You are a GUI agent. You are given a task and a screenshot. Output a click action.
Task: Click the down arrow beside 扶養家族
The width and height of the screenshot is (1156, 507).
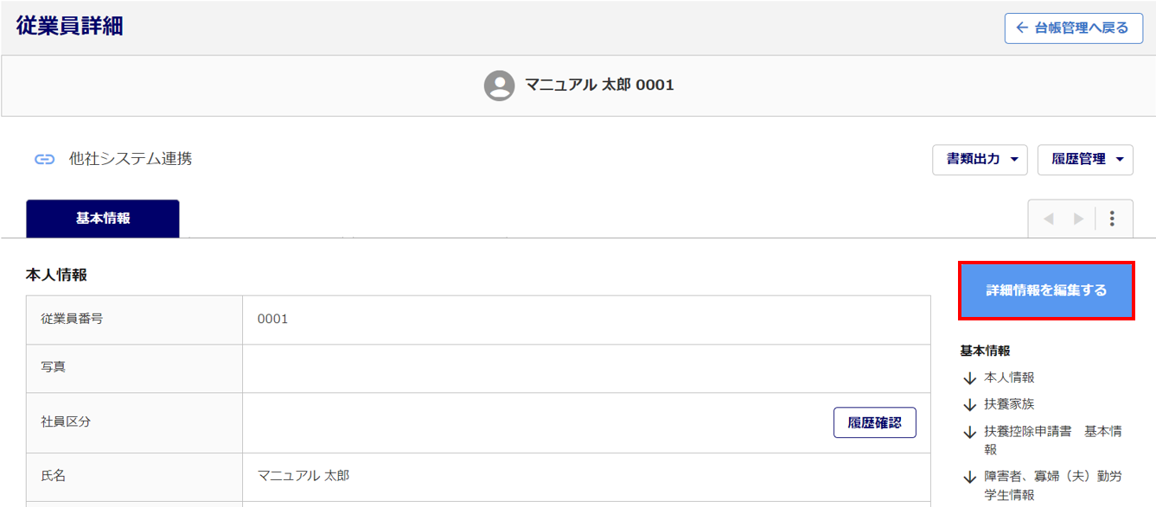(969, 405)
